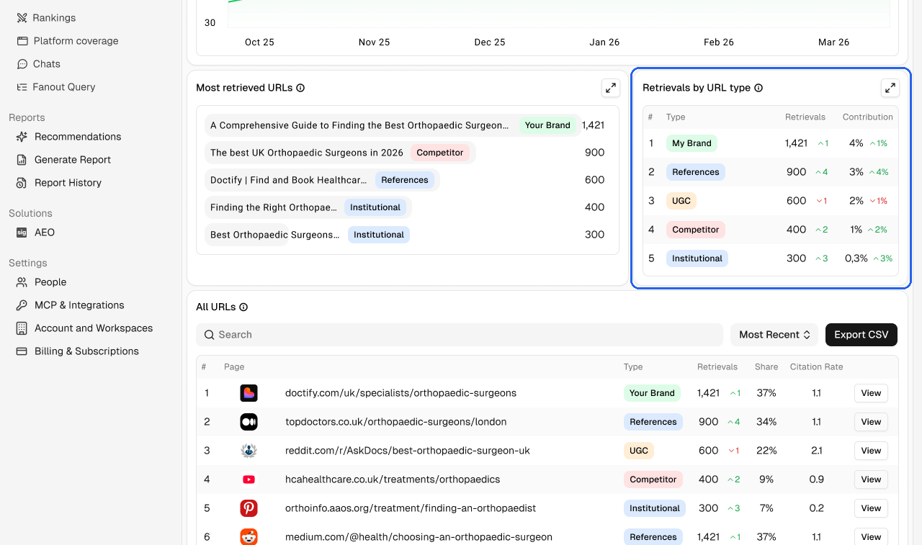
Task: View the hcahealthcare.co.uk row
Action: point(871,479)
